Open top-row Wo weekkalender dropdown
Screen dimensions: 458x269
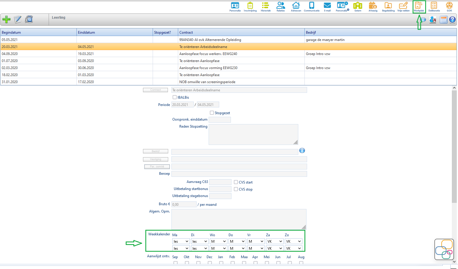[218, 241]
